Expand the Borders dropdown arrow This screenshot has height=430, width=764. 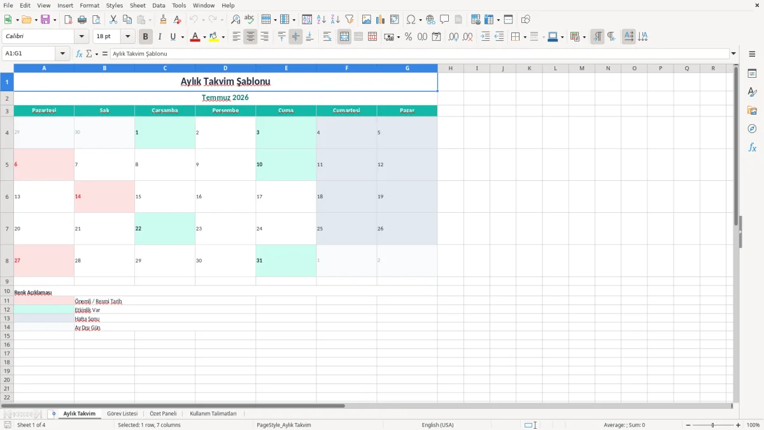525,37
